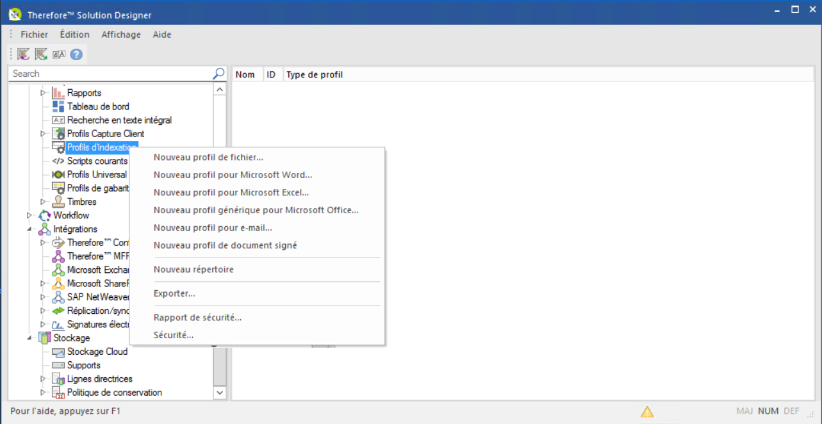Choose Nouveau profil de fichier...

257,157
